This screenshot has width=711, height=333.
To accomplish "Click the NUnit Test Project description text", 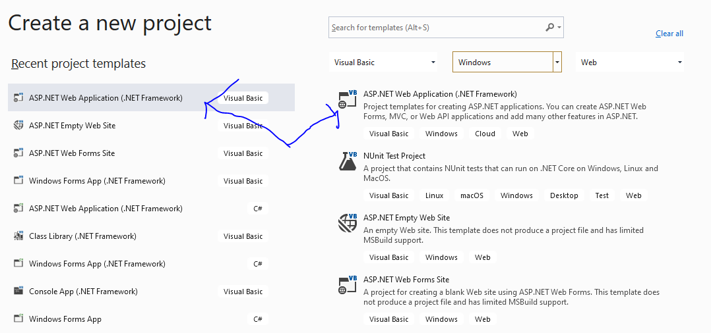I will pos(510,173).
